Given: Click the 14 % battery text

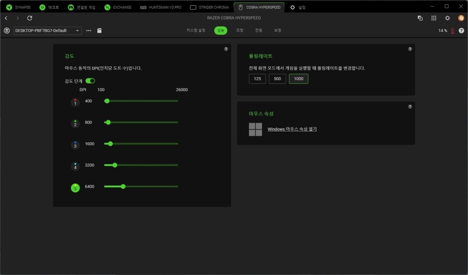Looking at the screenshot, I should click(x=443, y=31).
